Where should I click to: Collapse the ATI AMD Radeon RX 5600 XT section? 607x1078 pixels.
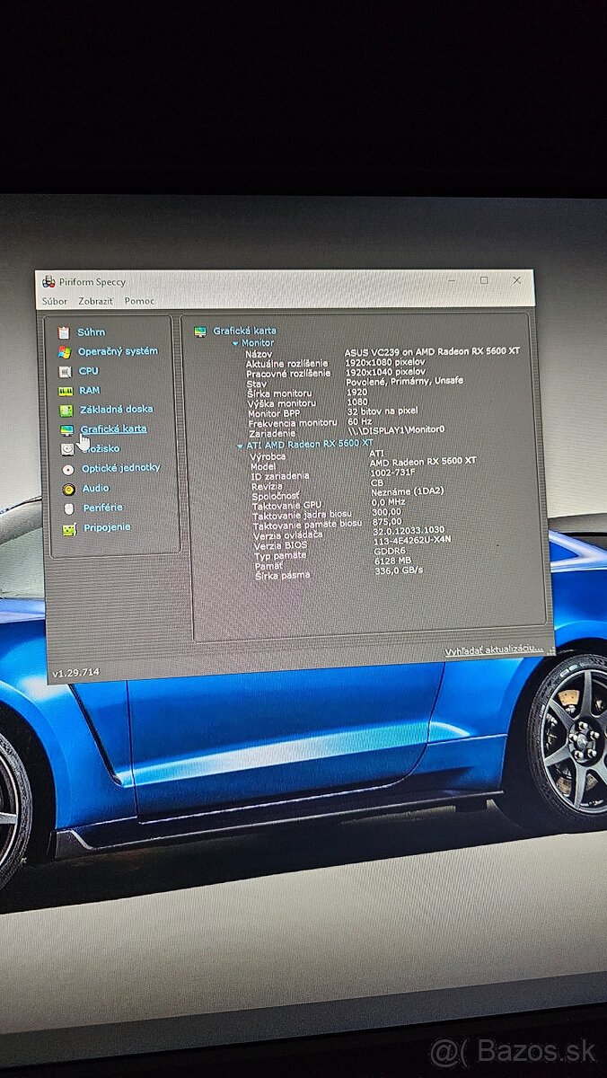[240, 445]
